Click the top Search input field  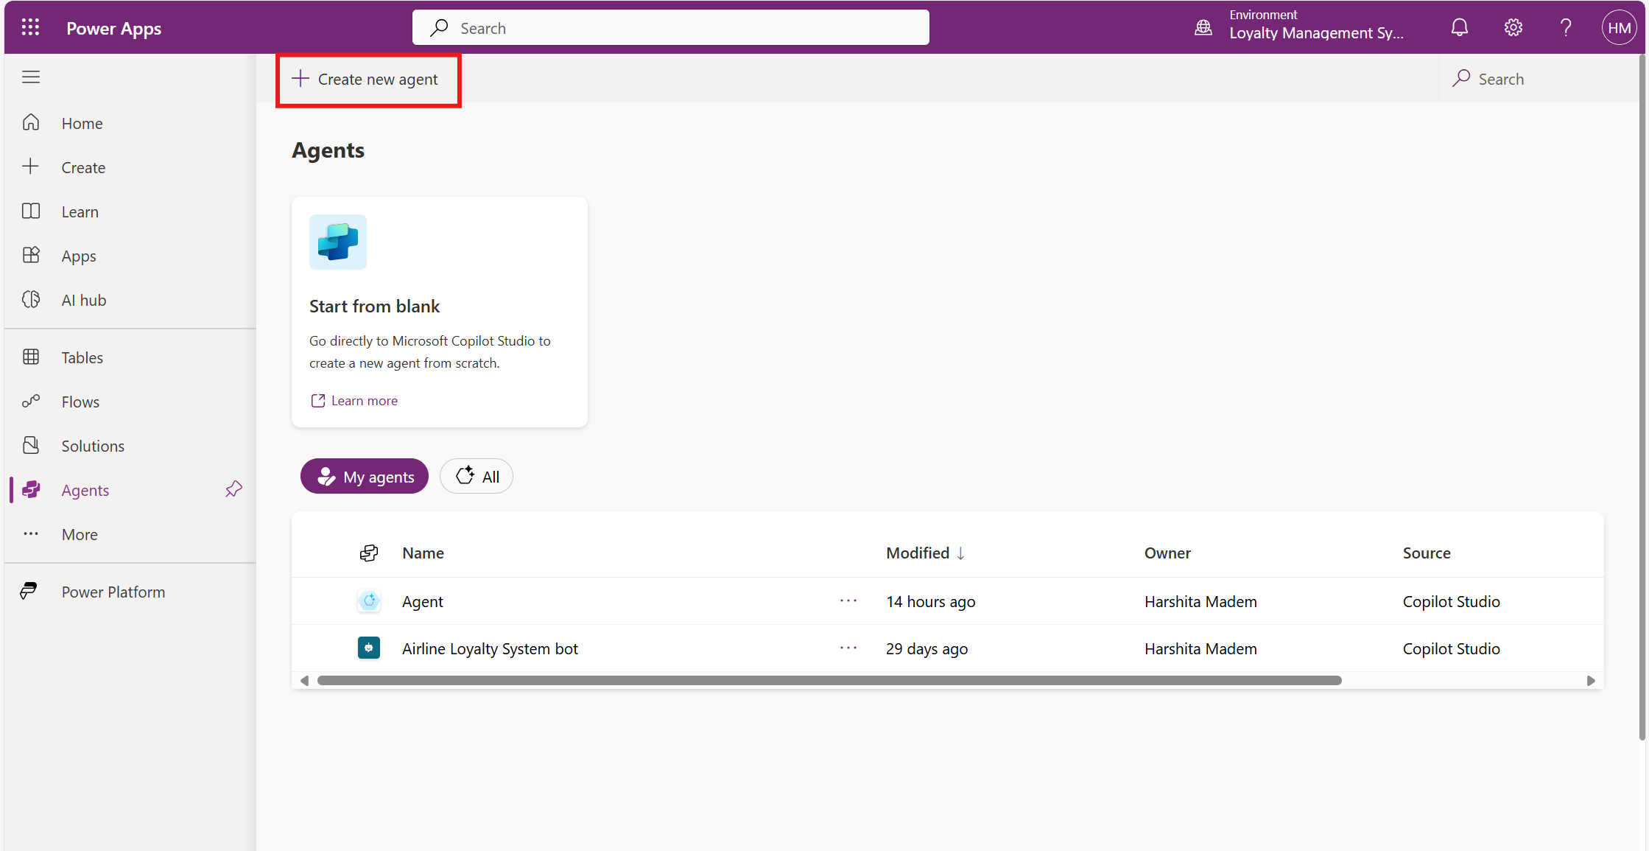point(670,28)
